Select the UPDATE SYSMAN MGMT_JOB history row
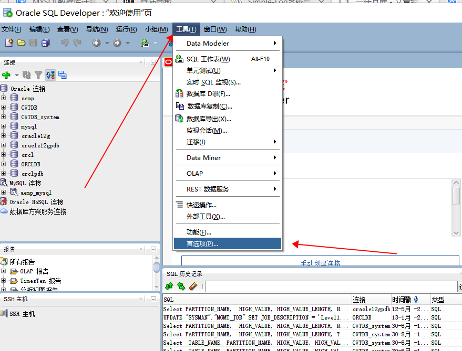 point(312,317)
